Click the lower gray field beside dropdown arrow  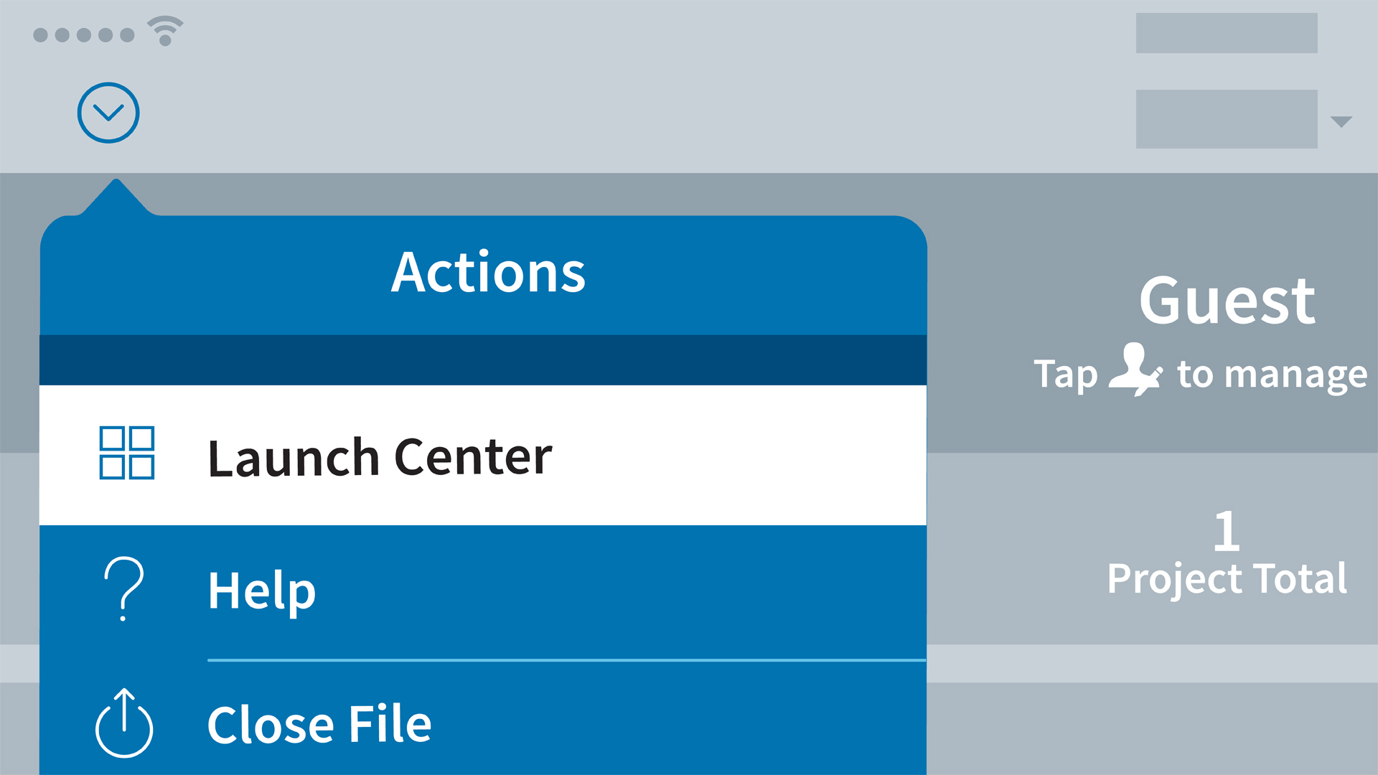[x=1226, y=119]
